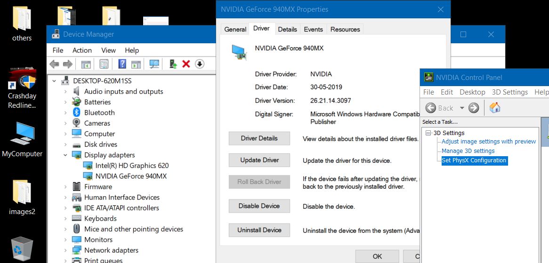Expand the Disk drives category arrow

tap(65, 144)
